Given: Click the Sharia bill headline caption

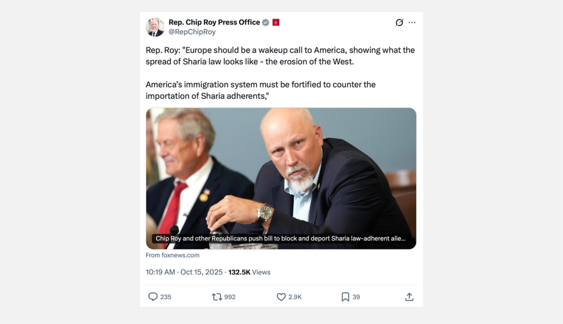Looking at the screenshot, I should (x=281, y=239).
